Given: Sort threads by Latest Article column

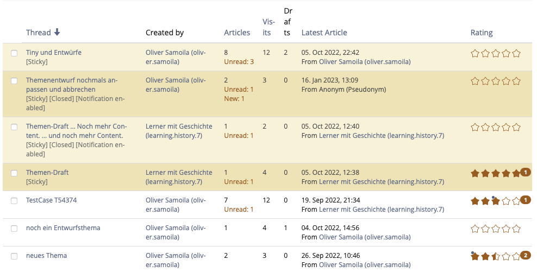Looking at the screenshot, I should point(324,33).
